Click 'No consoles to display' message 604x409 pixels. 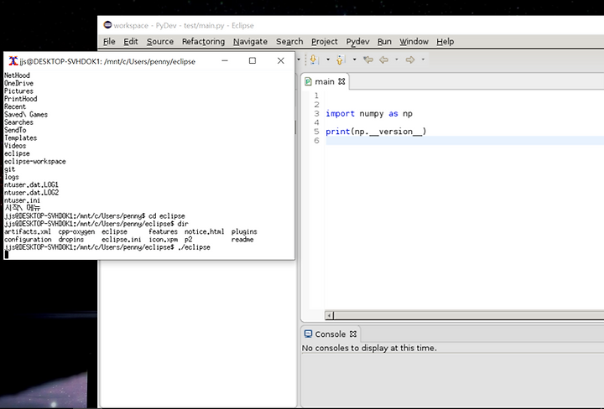coord(369,348)
